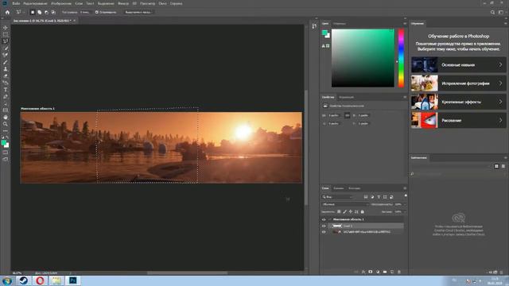Open the layer filter type dropdown
The height and width of the screenshot is (286, 509).
pos(337,197)
